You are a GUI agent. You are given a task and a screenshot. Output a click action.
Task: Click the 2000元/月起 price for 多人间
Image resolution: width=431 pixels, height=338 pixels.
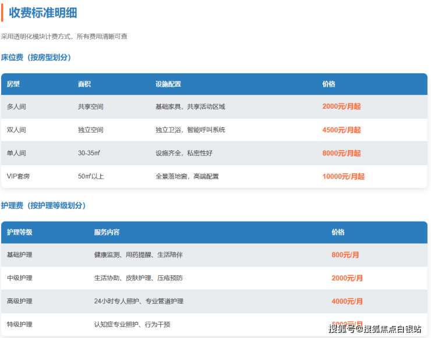[341, 106]
